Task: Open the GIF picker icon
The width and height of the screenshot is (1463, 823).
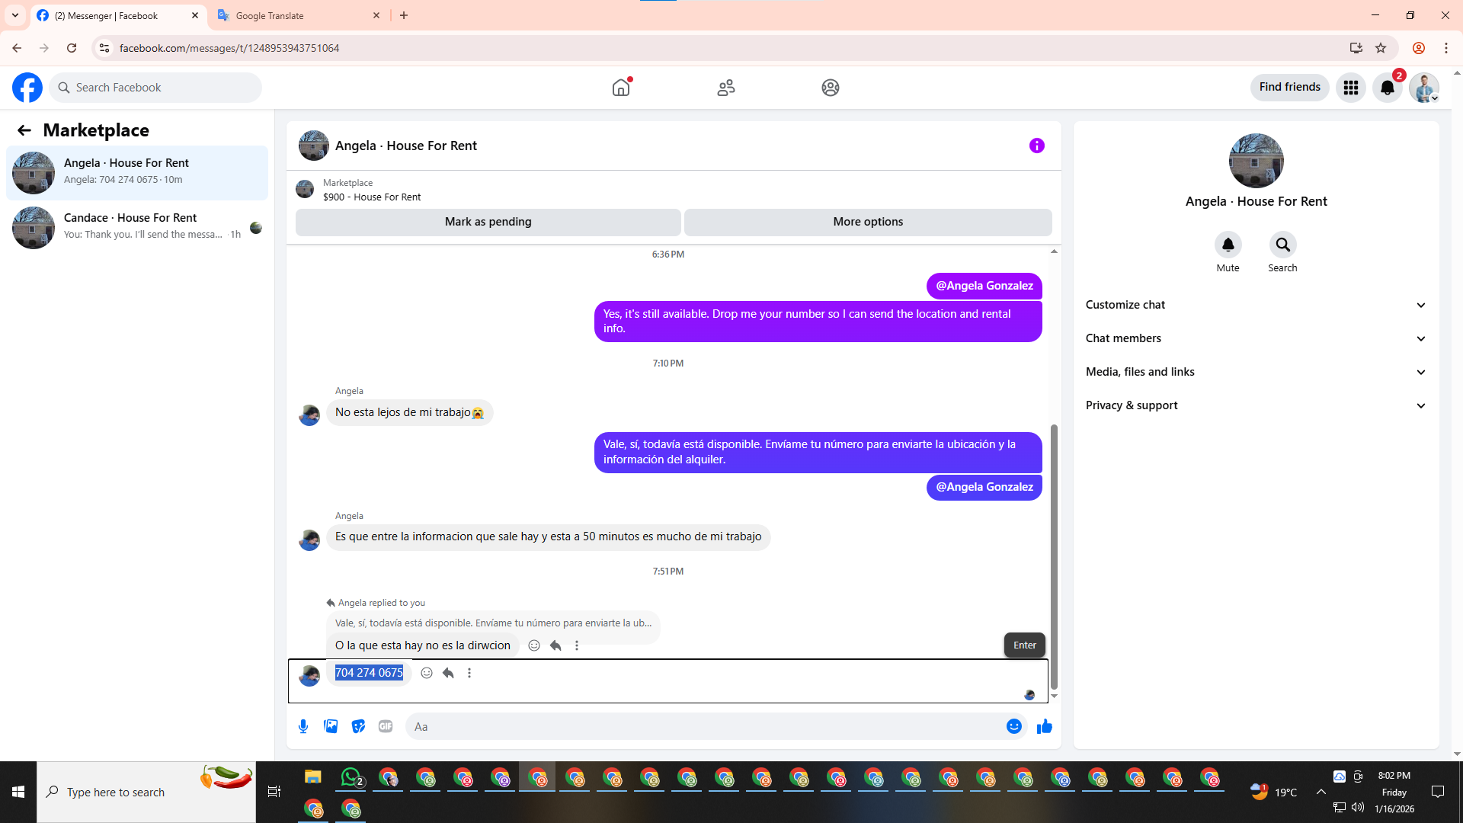Action: [386, 726]
